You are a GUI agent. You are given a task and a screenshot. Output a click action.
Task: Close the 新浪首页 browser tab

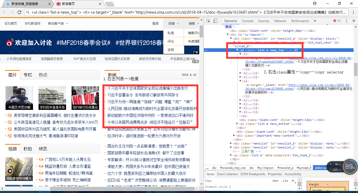tap(100, 4)
